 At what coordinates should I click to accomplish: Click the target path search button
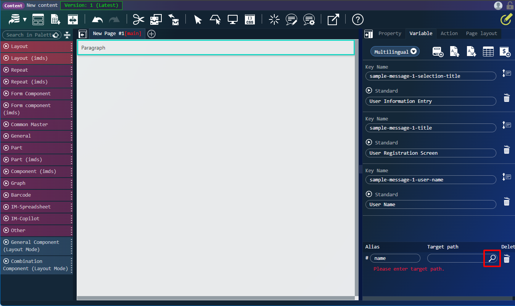[x=492, y=258]
